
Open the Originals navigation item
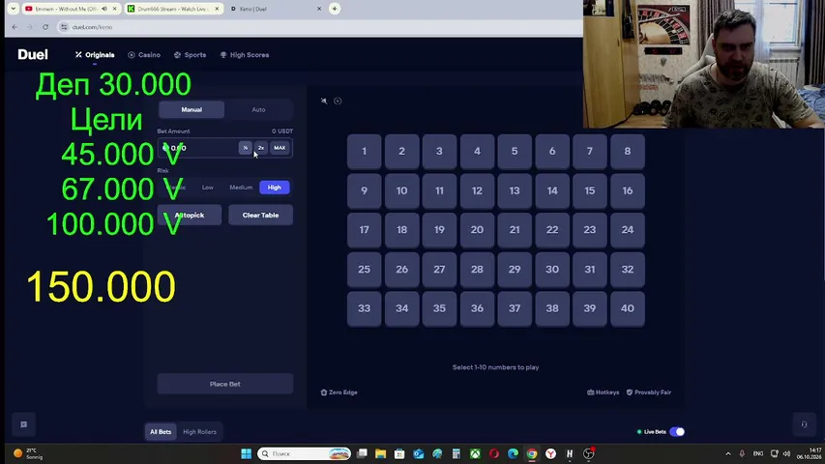(x=95, y=55)
